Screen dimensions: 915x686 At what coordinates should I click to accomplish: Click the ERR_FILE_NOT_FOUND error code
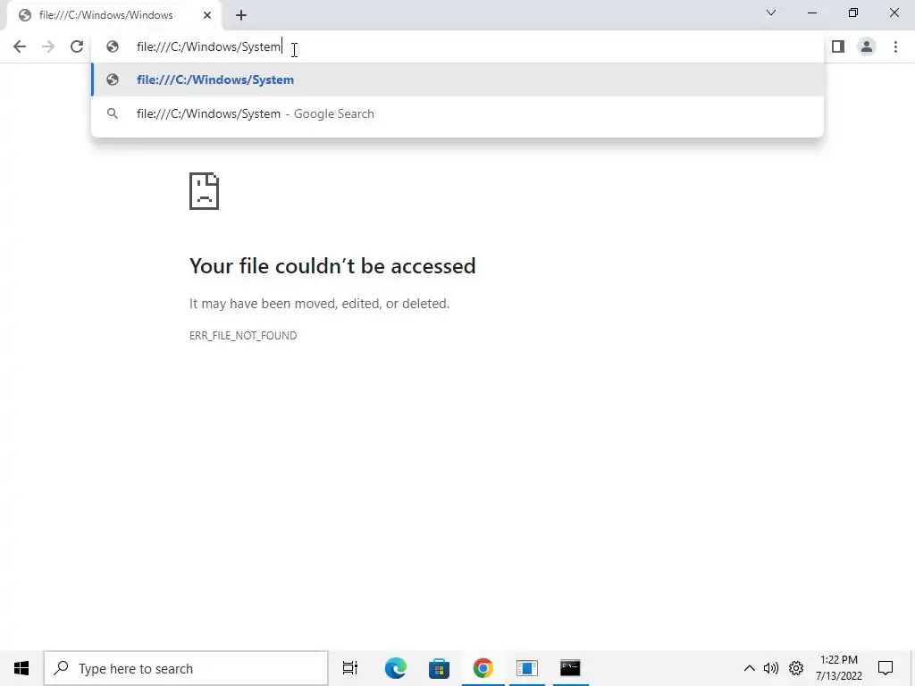[243, 336]
